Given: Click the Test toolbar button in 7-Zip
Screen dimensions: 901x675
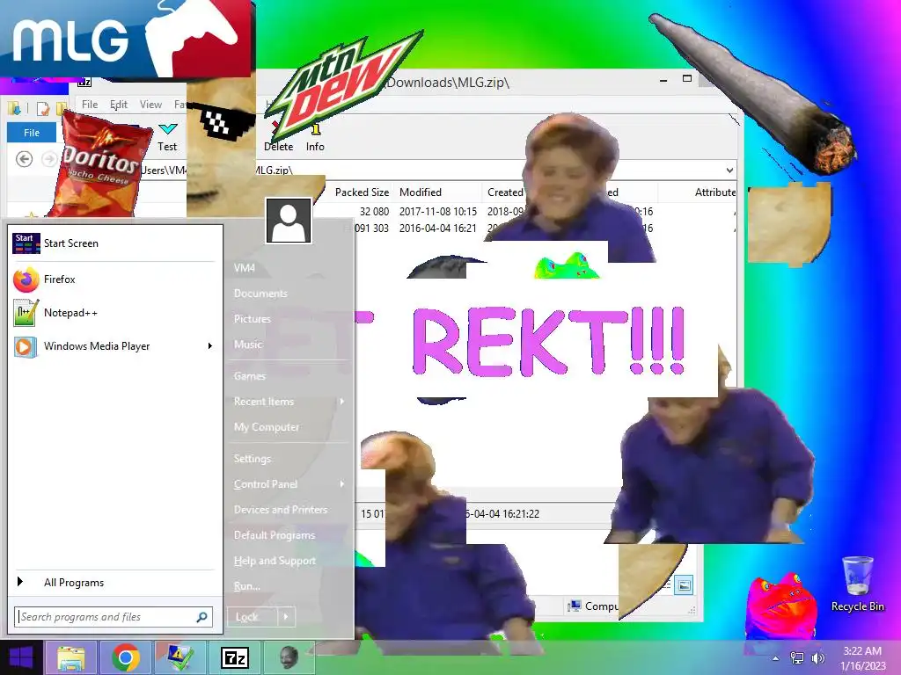Looking at the screenshot, I should [167, 138].
